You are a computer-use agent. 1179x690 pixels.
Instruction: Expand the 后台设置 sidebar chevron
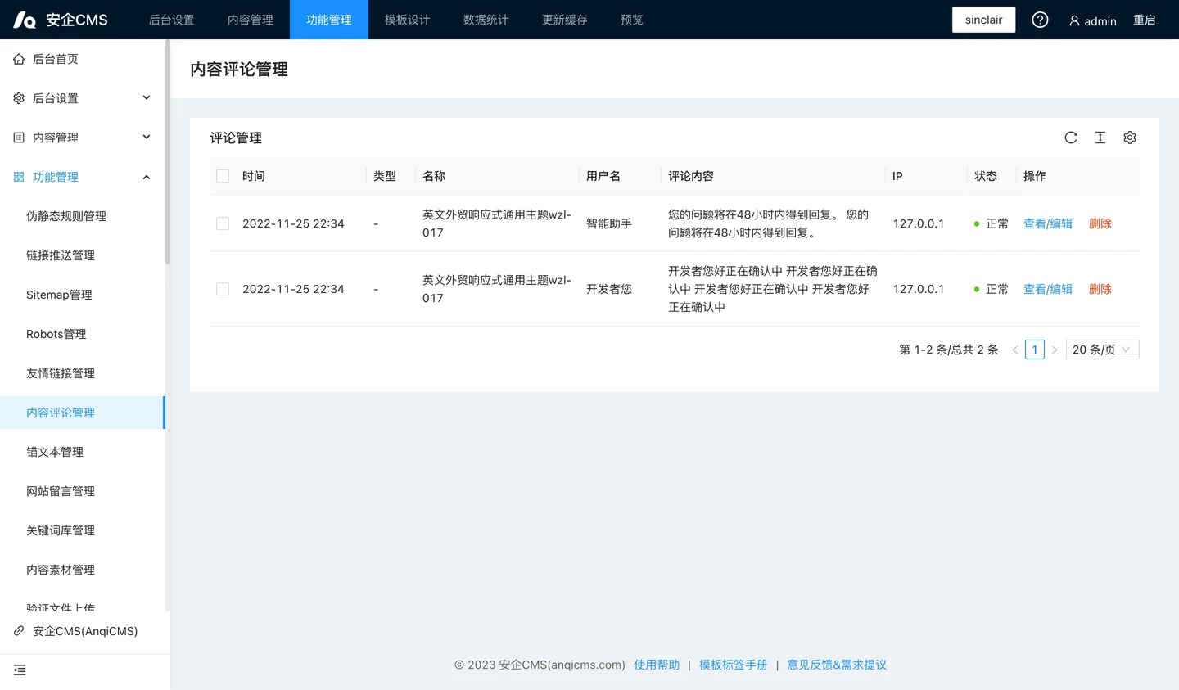[147, 98]
